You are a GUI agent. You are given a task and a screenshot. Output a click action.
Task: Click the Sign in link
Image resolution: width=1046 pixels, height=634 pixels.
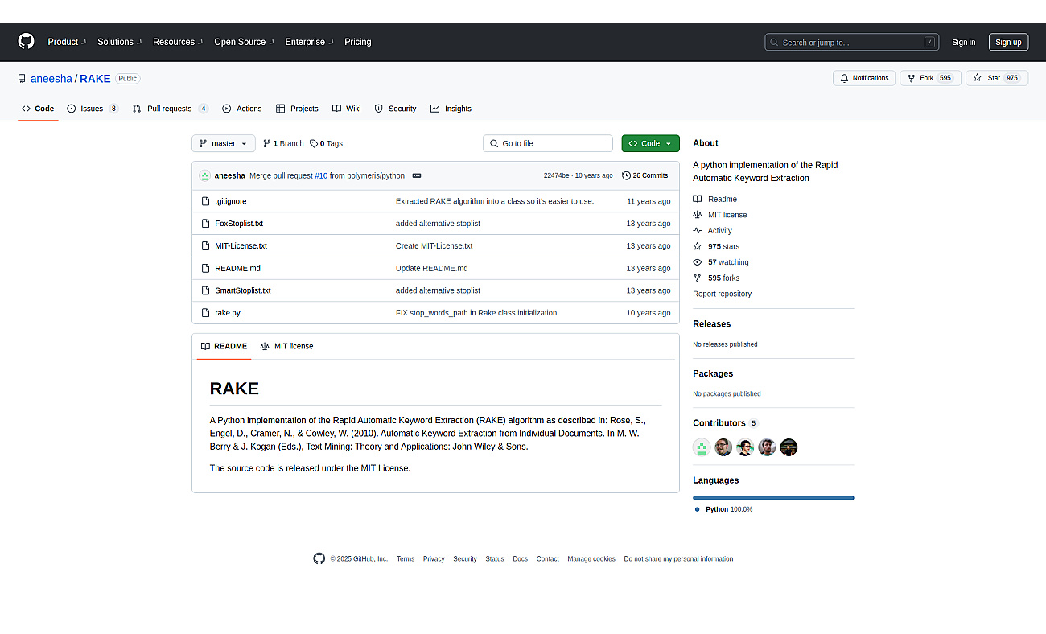pyautogui.click(x=963, y=42)
